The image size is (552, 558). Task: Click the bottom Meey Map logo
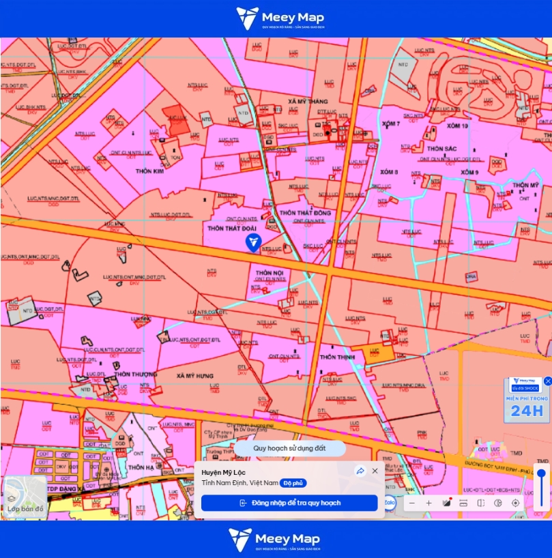pyautogui.click(x=274, y=540)
